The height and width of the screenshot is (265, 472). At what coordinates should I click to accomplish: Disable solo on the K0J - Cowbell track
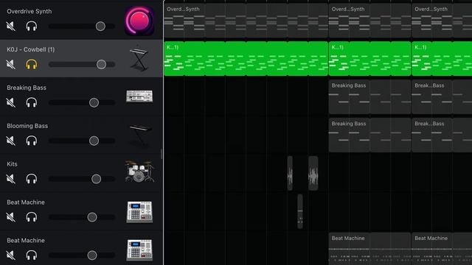[x=31, y=64]
